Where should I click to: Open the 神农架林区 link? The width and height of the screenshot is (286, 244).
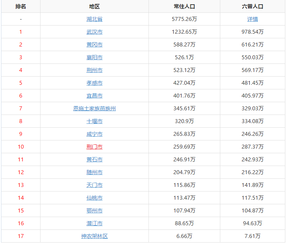coord(94,236)
